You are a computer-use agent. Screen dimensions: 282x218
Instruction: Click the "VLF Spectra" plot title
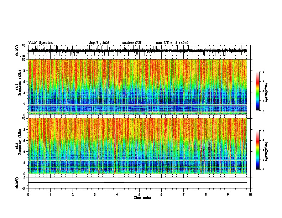coord(40,43)
